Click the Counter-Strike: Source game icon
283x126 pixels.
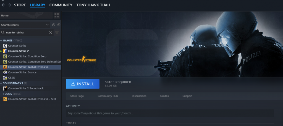tap(5, 72)
